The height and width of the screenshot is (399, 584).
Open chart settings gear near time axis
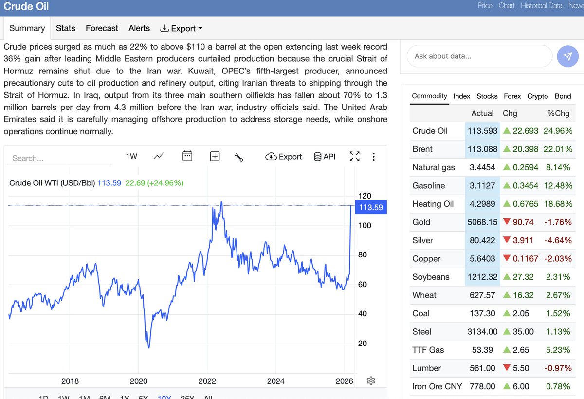371,381
